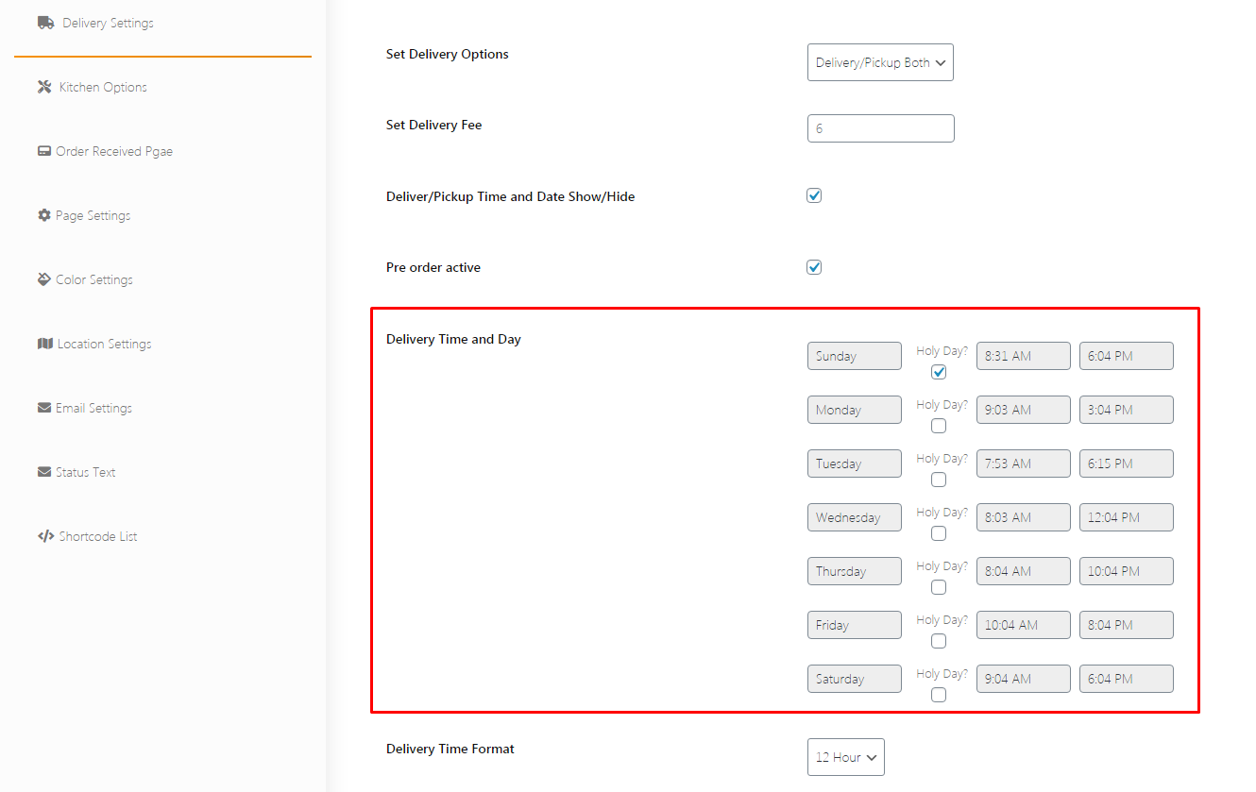Click the Kitchen Options tools icon
The image size is (1256, 792).
44,87
